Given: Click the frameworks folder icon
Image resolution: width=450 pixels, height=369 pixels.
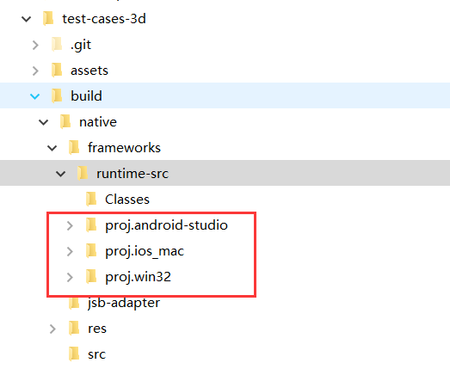Looking at the screenshot, I should pos(74,147).
